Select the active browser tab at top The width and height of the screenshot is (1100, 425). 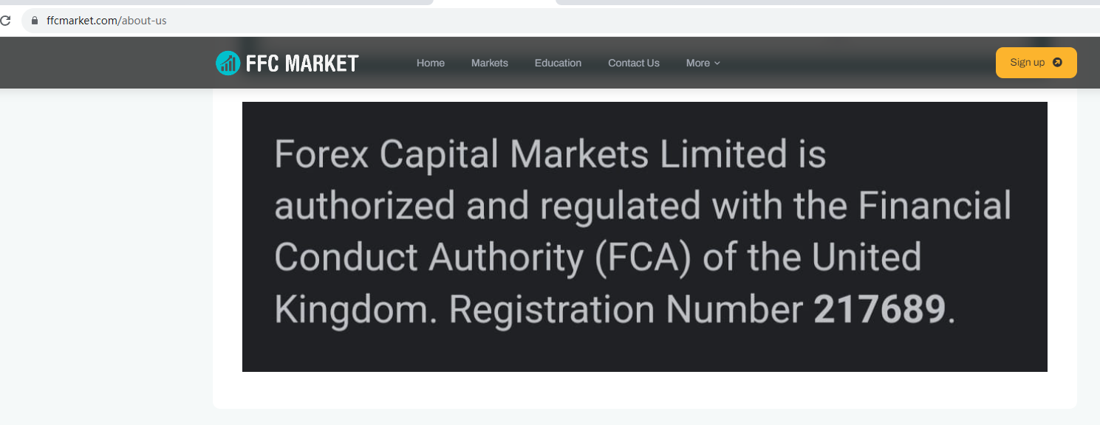click(493, 3)
